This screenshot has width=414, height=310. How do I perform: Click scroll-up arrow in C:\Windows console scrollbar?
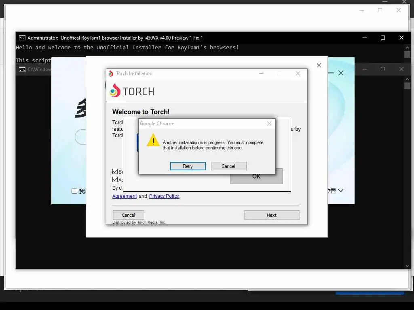tap(407, 79)
